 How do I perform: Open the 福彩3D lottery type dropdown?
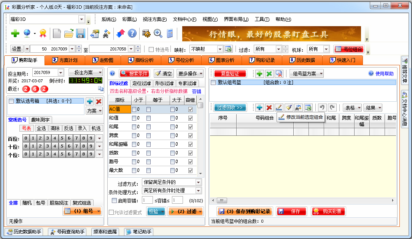pyautogui.click(x=81, y=19)
